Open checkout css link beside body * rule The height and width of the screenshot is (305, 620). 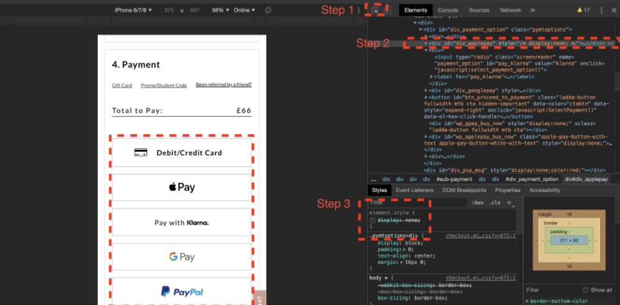coord(480,278)
